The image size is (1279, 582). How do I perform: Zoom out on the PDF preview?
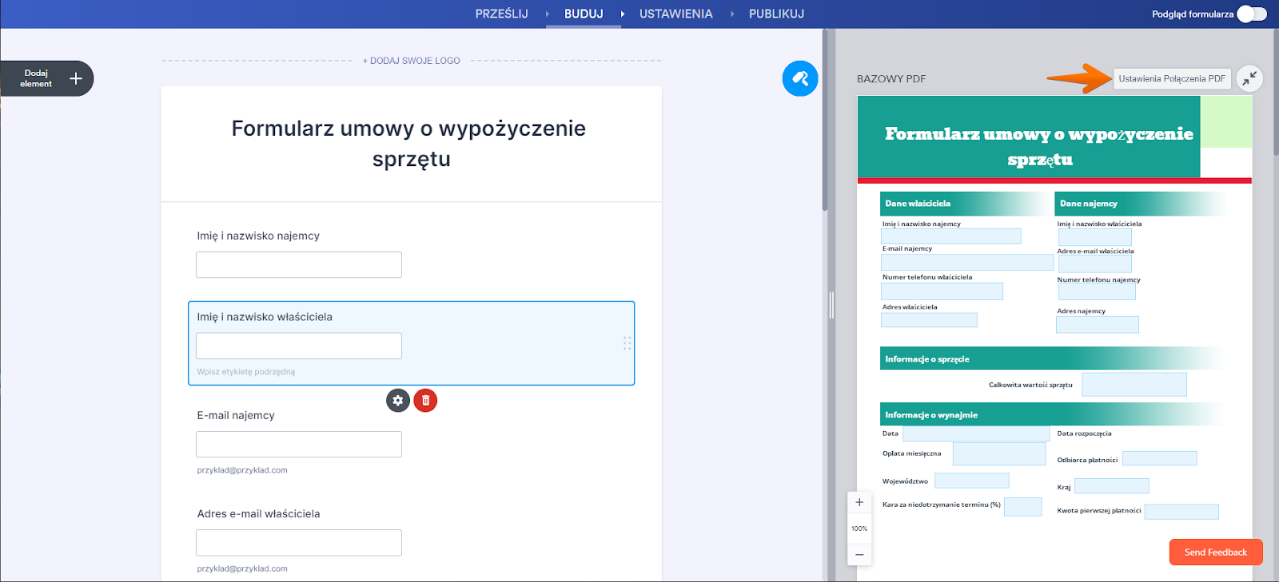(859, 554)
